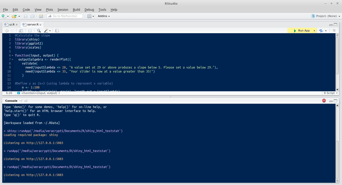The width and height of the screenshot is (342, 185).
Task: Click the Compile Report notebook icon
Action: (57, 30)
